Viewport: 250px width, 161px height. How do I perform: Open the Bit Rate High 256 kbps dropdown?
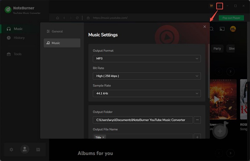(147, 76)
